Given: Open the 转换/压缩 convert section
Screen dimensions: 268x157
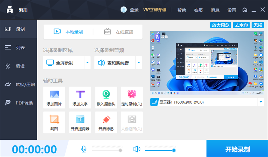Looking at the screenshot, I should [18, 84].
